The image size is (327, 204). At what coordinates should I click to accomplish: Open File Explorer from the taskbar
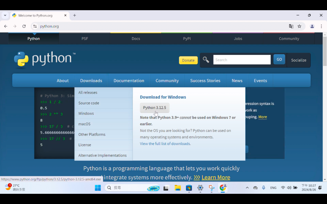point(178,188)
